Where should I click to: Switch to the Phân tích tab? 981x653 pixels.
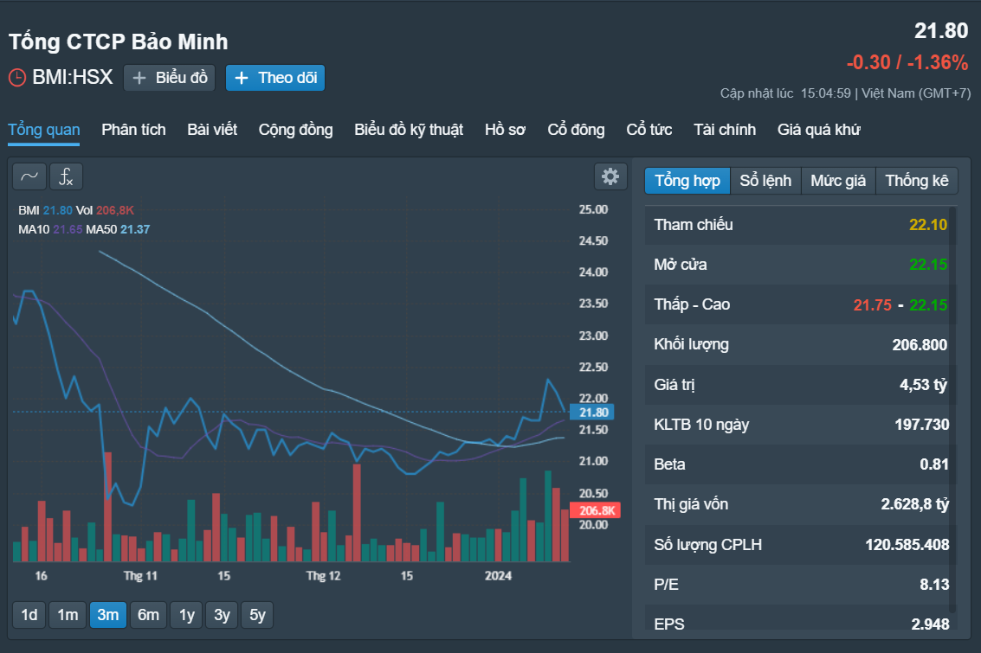click(134, 130)
